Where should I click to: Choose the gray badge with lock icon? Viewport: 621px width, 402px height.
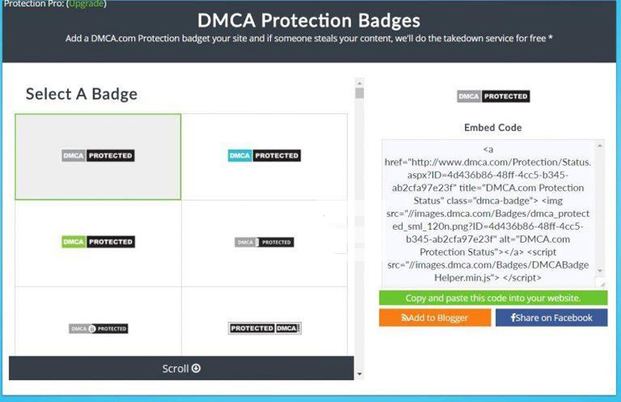98,328
